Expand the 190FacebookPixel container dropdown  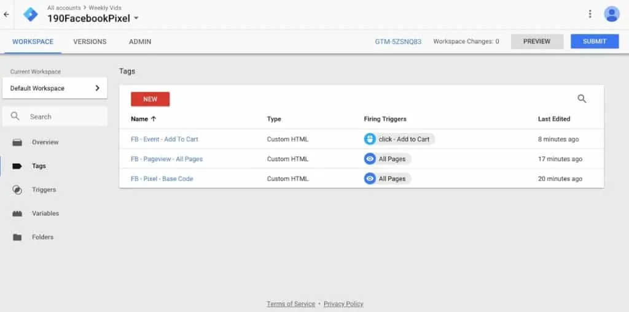click(136, 18)
